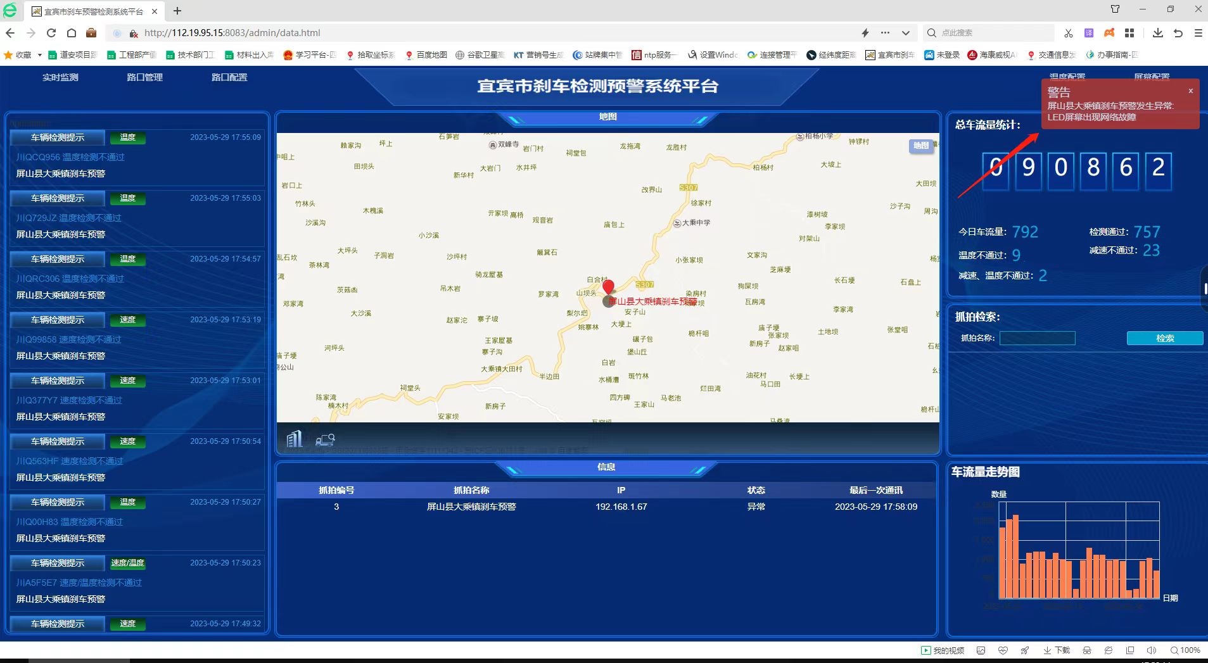Select the 路口管理 menu item
This screenshot has width=1208, height=663.
144,77
